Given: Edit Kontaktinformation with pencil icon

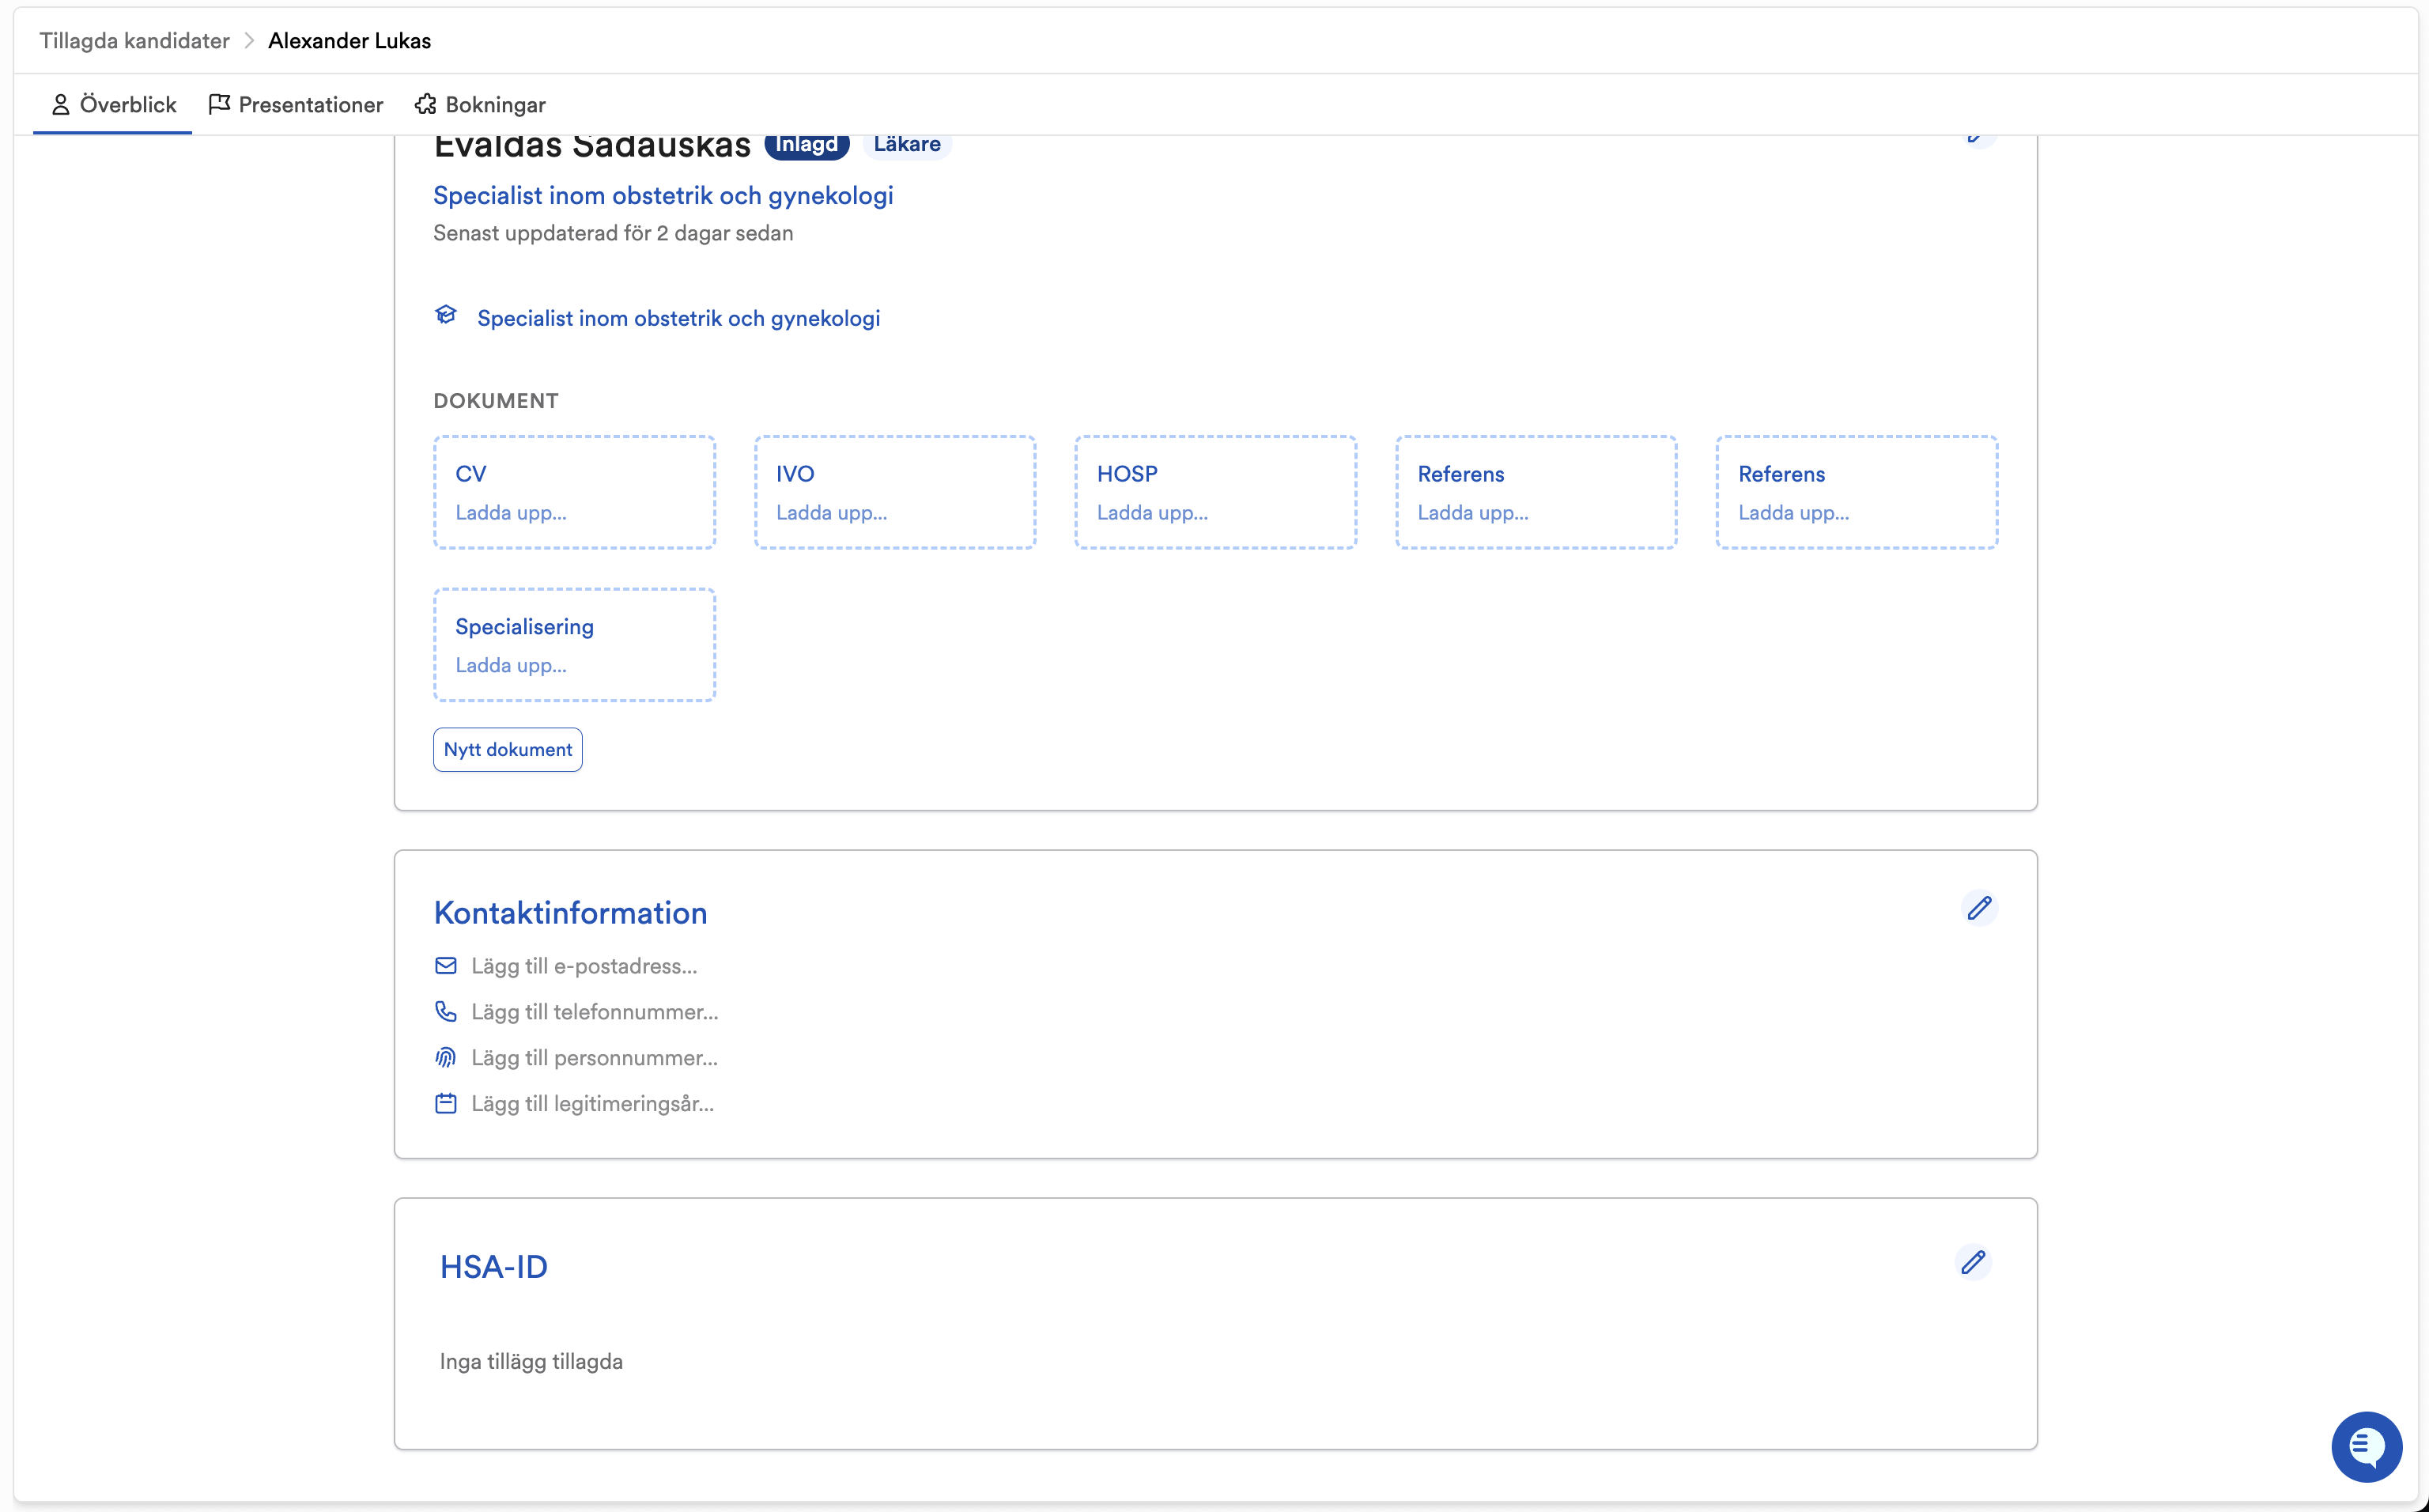Looking at the screenshot, I should pos(1979,908).
